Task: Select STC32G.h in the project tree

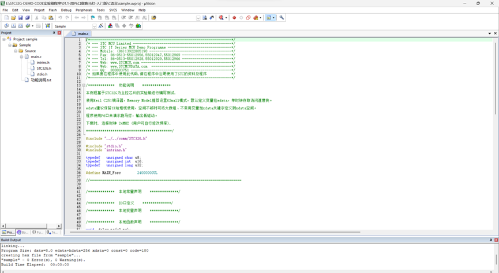Action: pos(44,69)
